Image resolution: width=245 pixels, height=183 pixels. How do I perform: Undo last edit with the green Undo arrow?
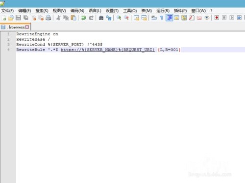[83, 18]
